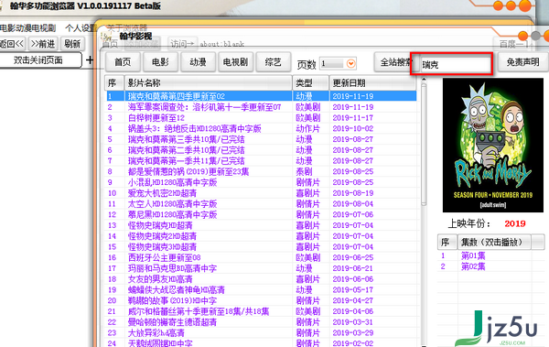Open the 综艺 category button
Screen dimensions: 549x347
(273, 62)
